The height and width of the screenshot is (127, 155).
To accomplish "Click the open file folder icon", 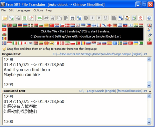I will [x=5, y=18].
